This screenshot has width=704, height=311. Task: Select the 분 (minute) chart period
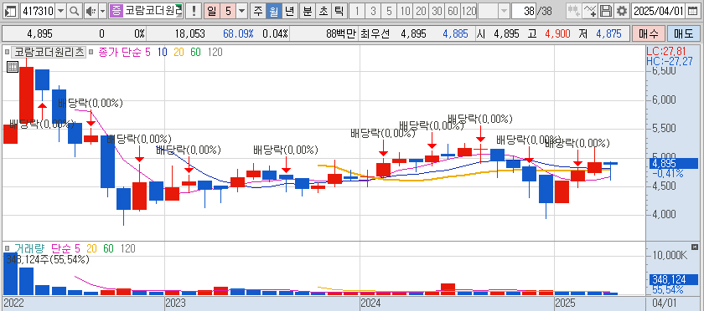(x=307, y=11)
